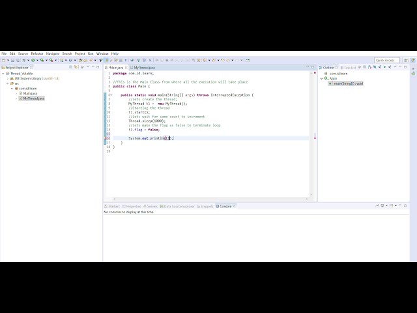
Task: Click Collapse All in Project Explorer
Action: coord(71,67)
